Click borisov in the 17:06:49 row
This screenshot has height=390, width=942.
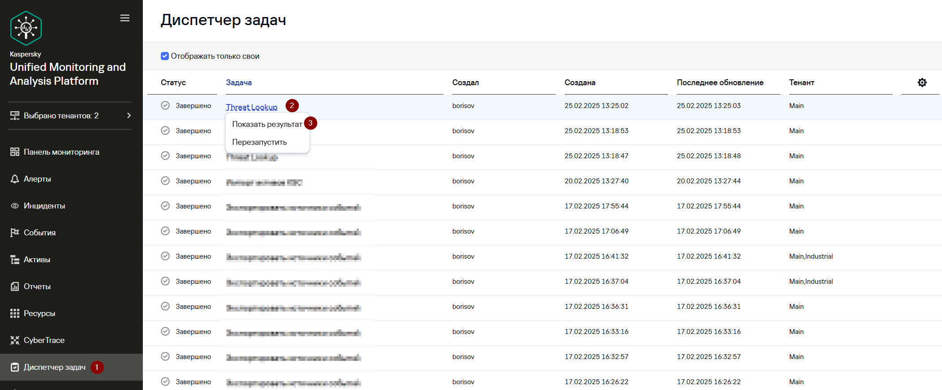(x=464, y=231)
